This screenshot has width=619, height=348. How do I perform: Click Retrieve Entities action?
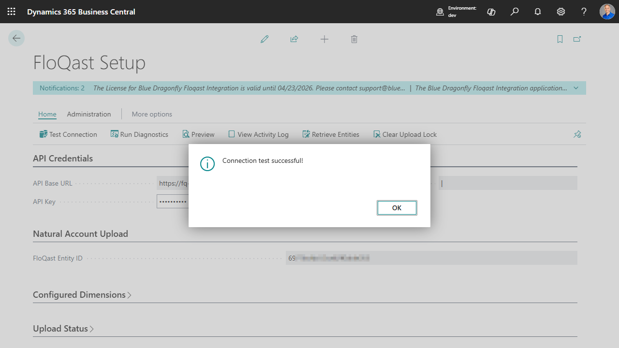[x=331, y=134]
